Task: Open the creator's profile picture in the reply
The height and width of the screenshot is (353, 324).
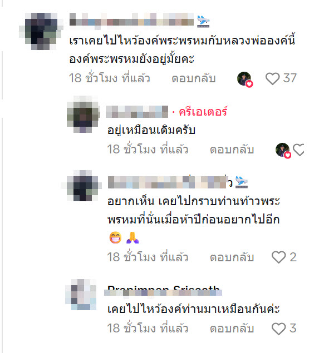Action: [x=83, y=114]
